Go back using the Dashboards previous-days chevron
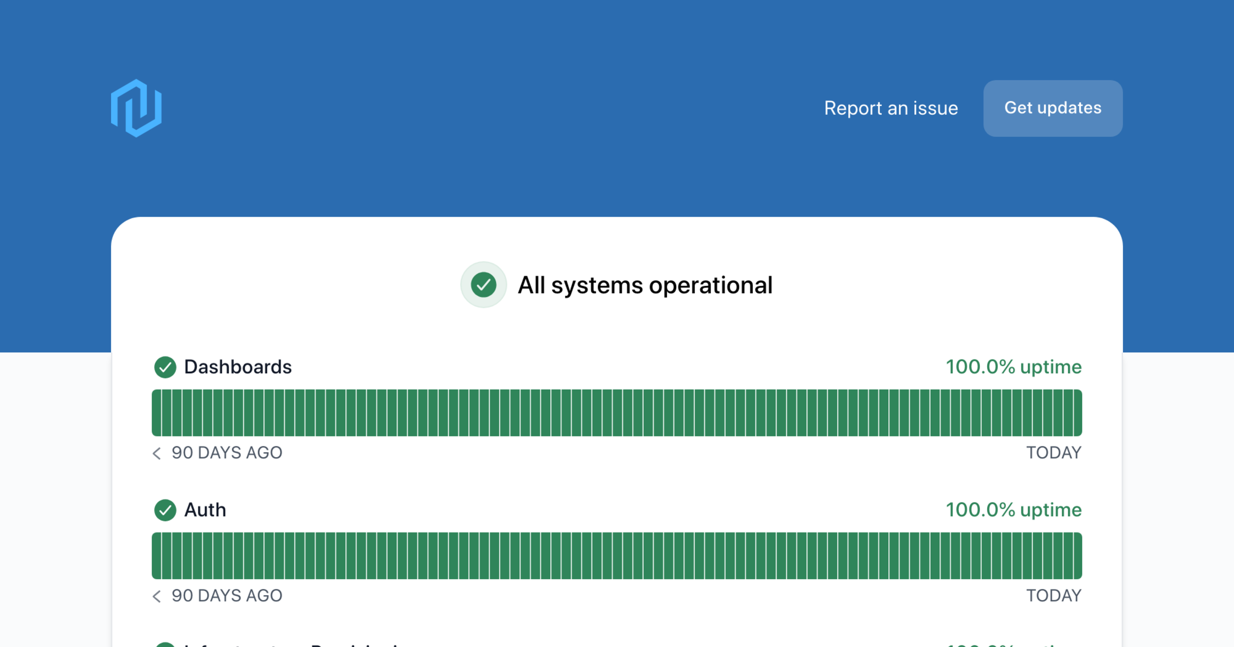This screenshot has height=647, width=1234. click(157, 453)
